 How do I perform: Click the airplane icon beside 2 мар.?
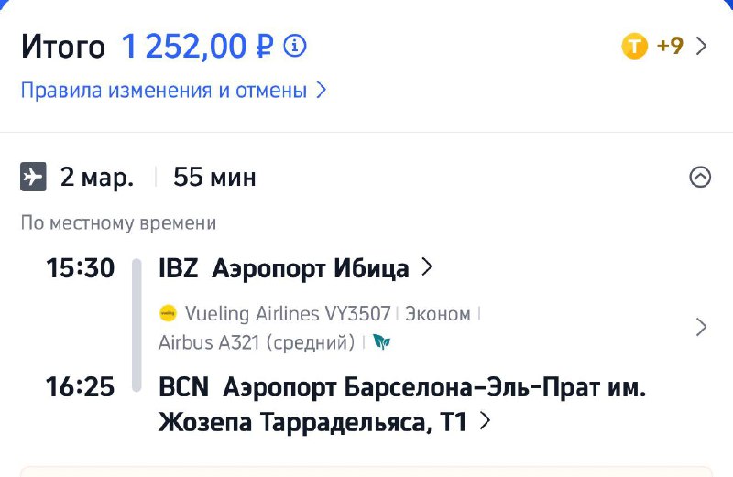click(x=33, y=177)
